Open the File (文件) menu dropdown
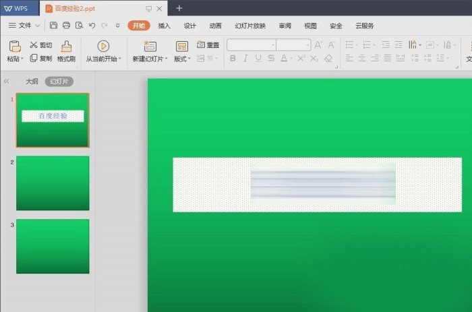 24,26
